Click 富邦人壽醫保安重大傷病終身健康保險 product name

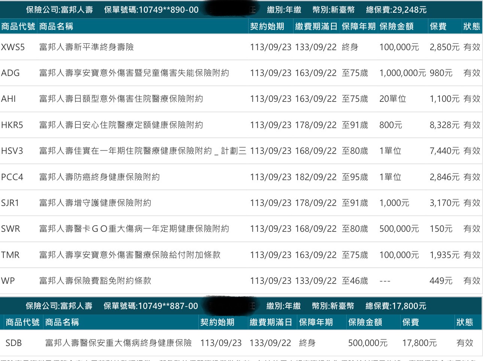point(118,343)
